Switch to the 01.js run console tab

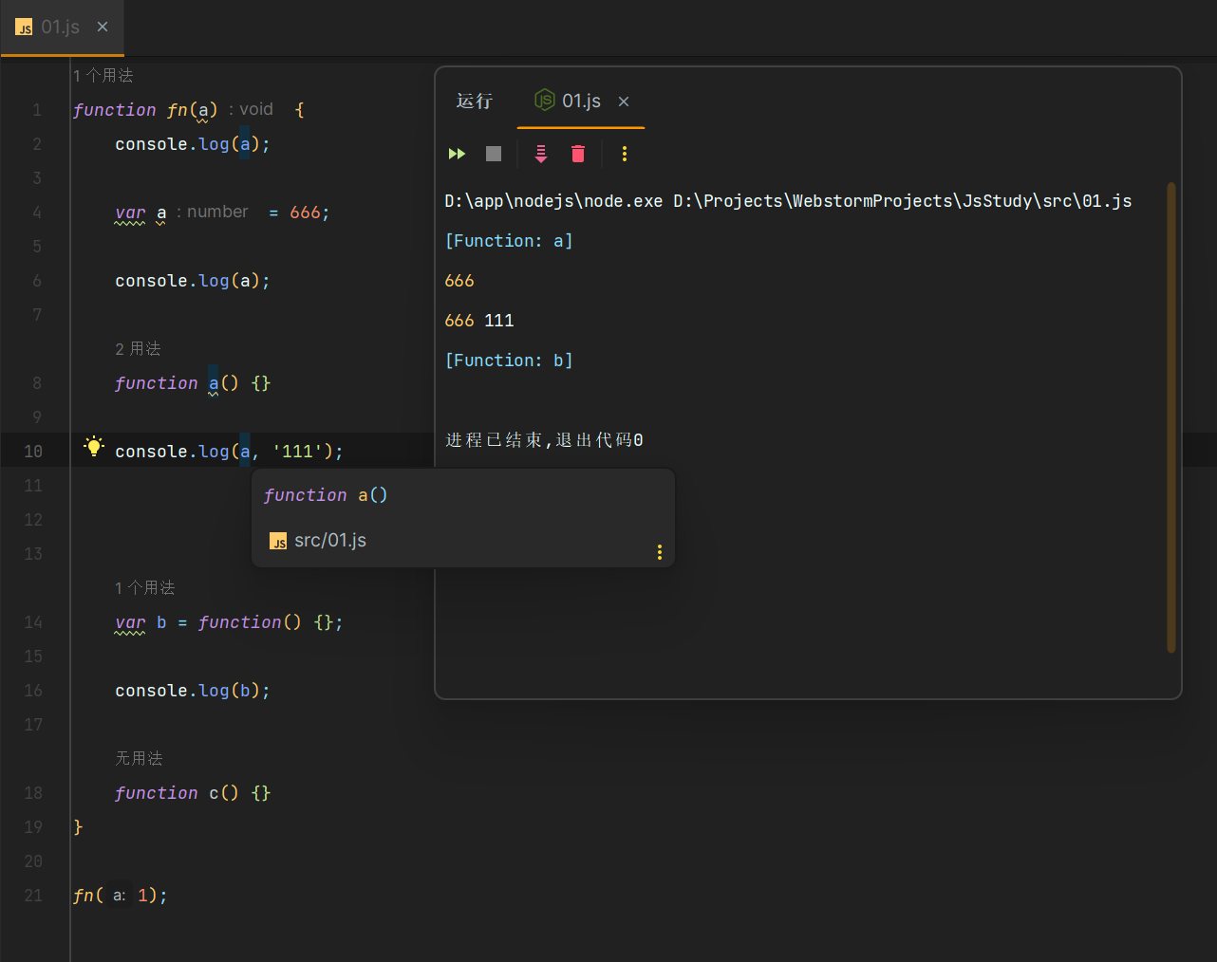pyautogui.click(x=580, y=102)
